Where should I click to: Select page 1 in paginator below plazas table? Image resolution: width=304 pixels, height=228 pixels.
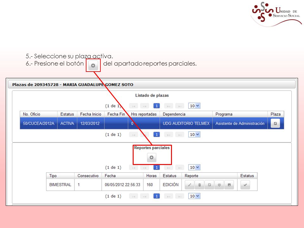(157, 135)
